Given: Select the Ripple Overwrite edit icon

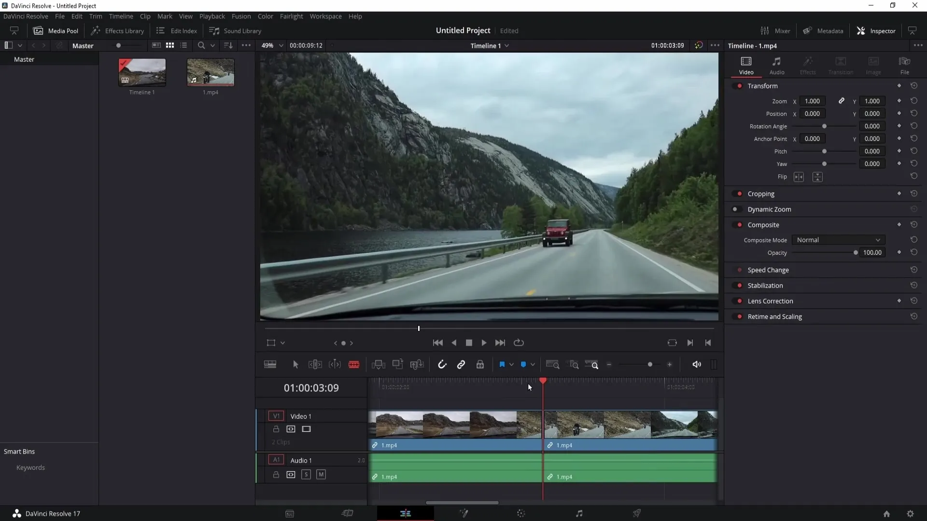Looking at the screenshot, I should click(417, 364).
